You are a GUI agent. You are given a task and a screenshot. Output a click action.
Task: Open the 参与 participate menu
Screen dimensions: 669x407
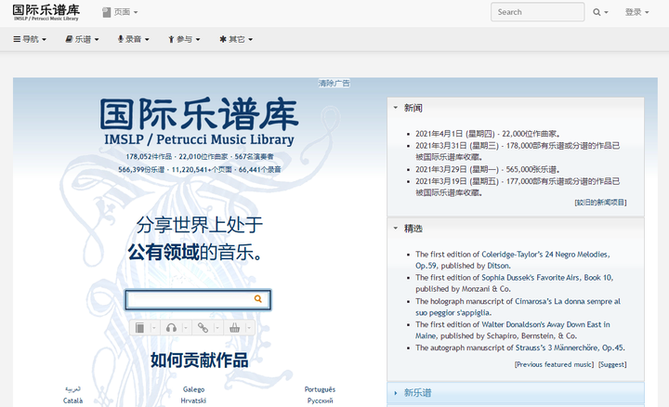(184, 39)
